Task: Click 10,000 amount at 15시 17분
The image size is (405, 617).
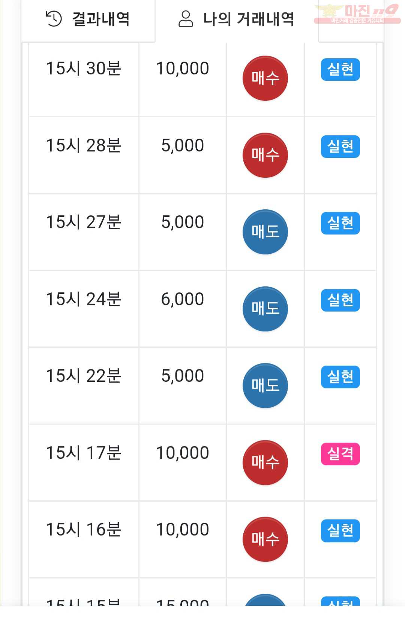Action: click(183, 453)
